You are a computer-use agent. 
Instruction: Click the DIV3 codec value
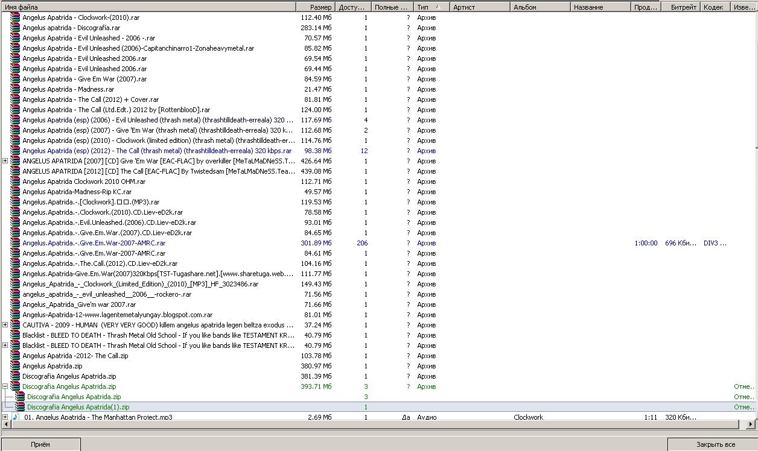tap(715, 243)
